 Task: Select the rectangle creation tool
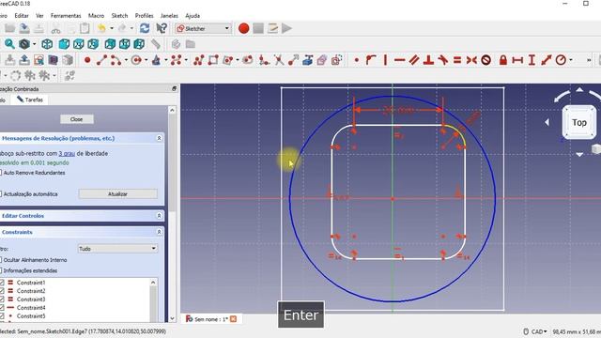pyautogui.click(x=213, y=60)
